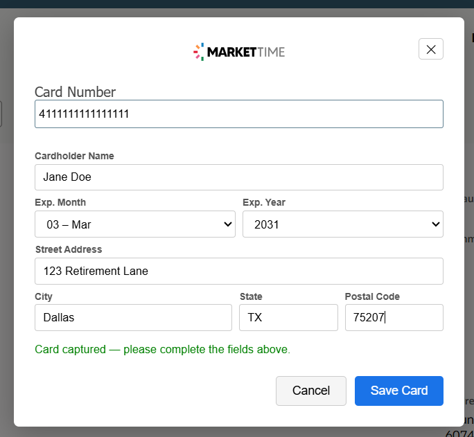Select the State field

pyautogui.click(x=288, y=317)
